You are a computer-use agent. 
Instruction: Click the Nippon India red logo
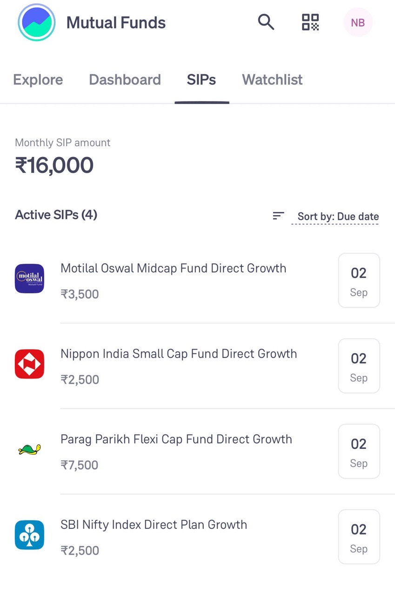[x=29, y=364]
